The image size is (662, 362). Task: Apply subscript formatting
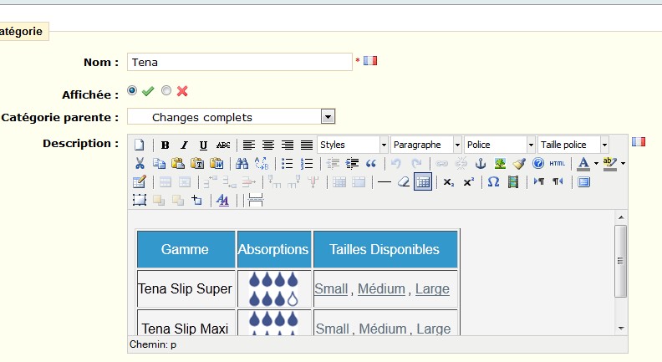coord(449,182)
